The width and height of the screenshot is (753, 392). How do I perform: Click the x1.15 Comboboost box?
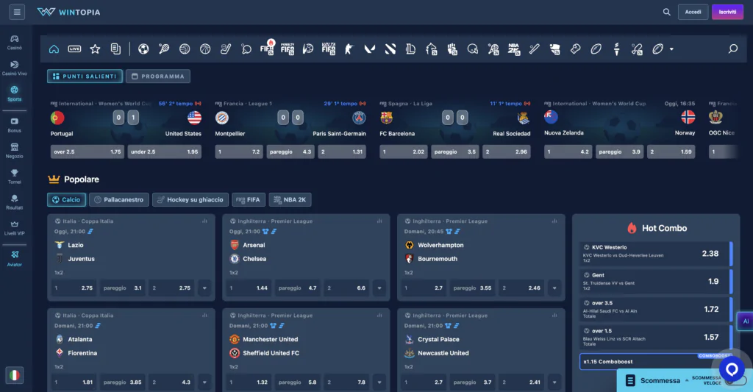655,362
